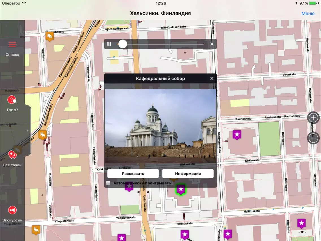
Task: Collapse the left sidebar with arrow
Action: [x=28, y=131]
